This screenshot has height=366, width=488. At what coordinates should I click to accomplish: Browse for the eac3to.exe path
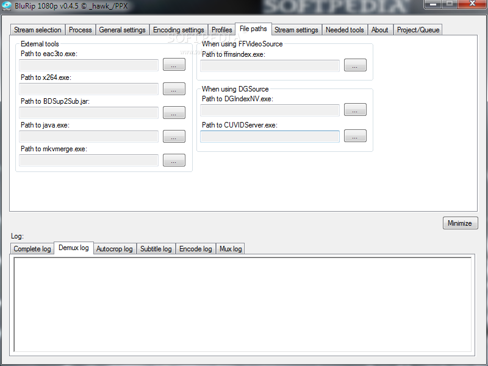click(174, 65)
